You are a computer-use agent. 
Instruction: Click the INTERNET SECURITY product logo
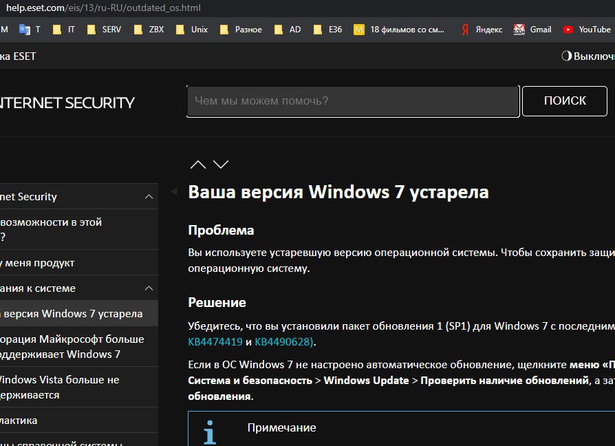(67, 103)
